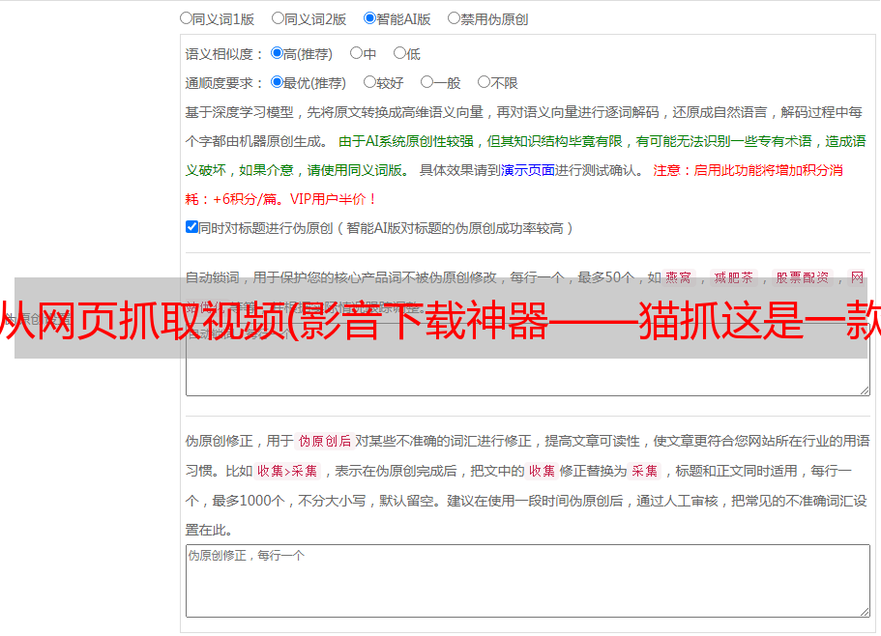
Task: Click the 通顺度要求 label
Action: point(224,84)
